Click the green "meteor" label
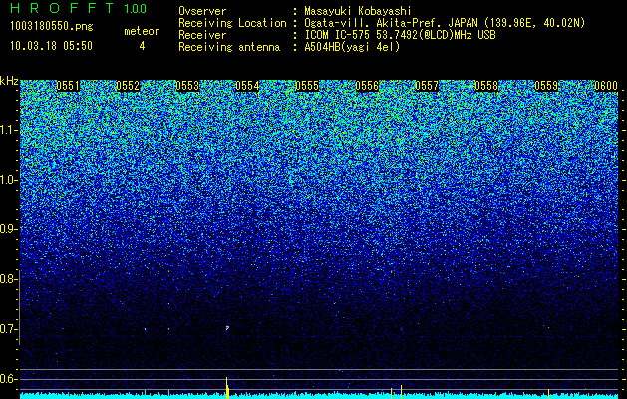 click(x=142, y=31)
